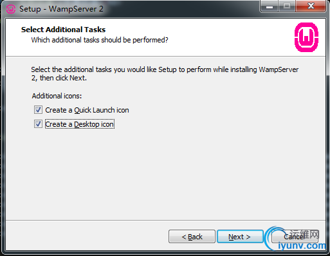Click the 'Create a Desktop icon' label text
The height and width of the screenshot is (256, 330).
coord(80,124)
